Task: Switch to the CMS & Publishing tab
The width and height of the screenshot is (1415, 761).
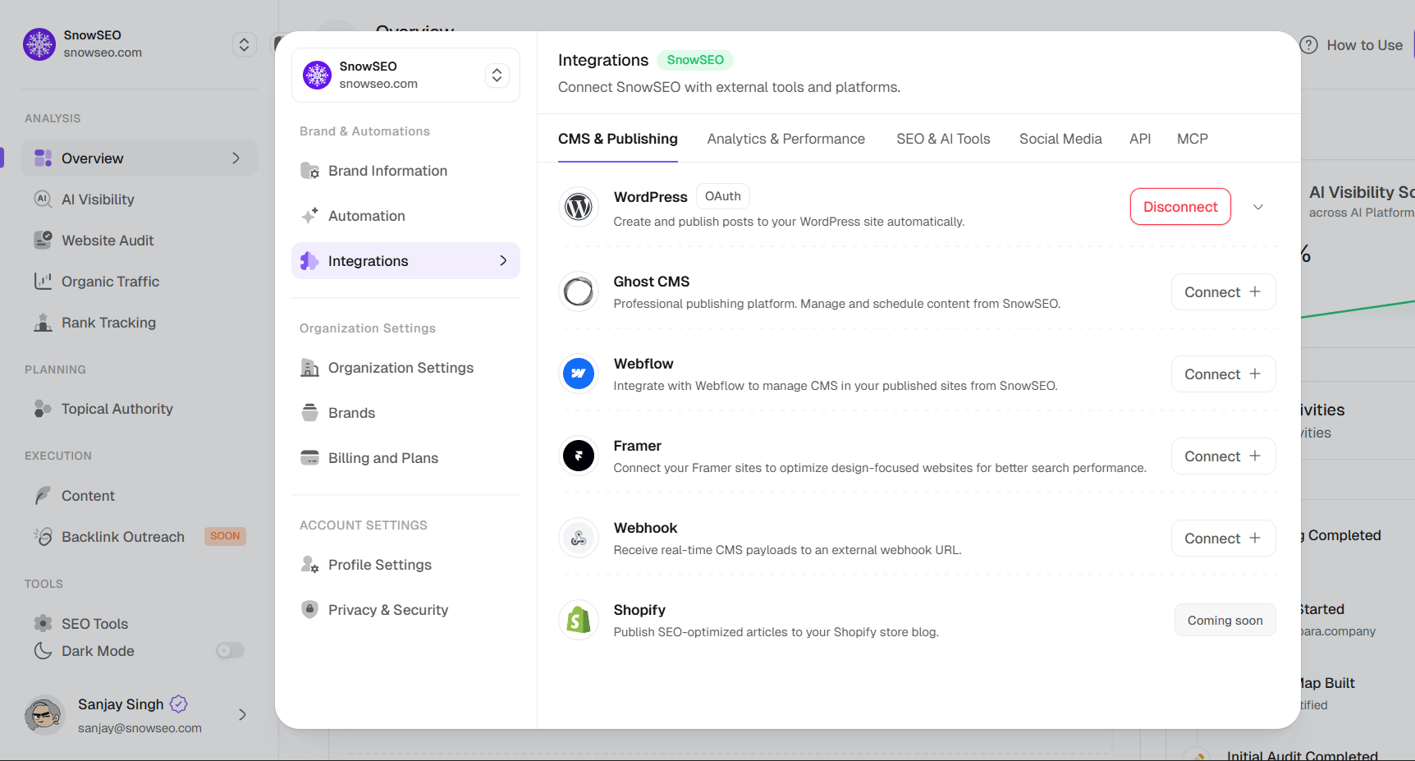Action: 618,139
